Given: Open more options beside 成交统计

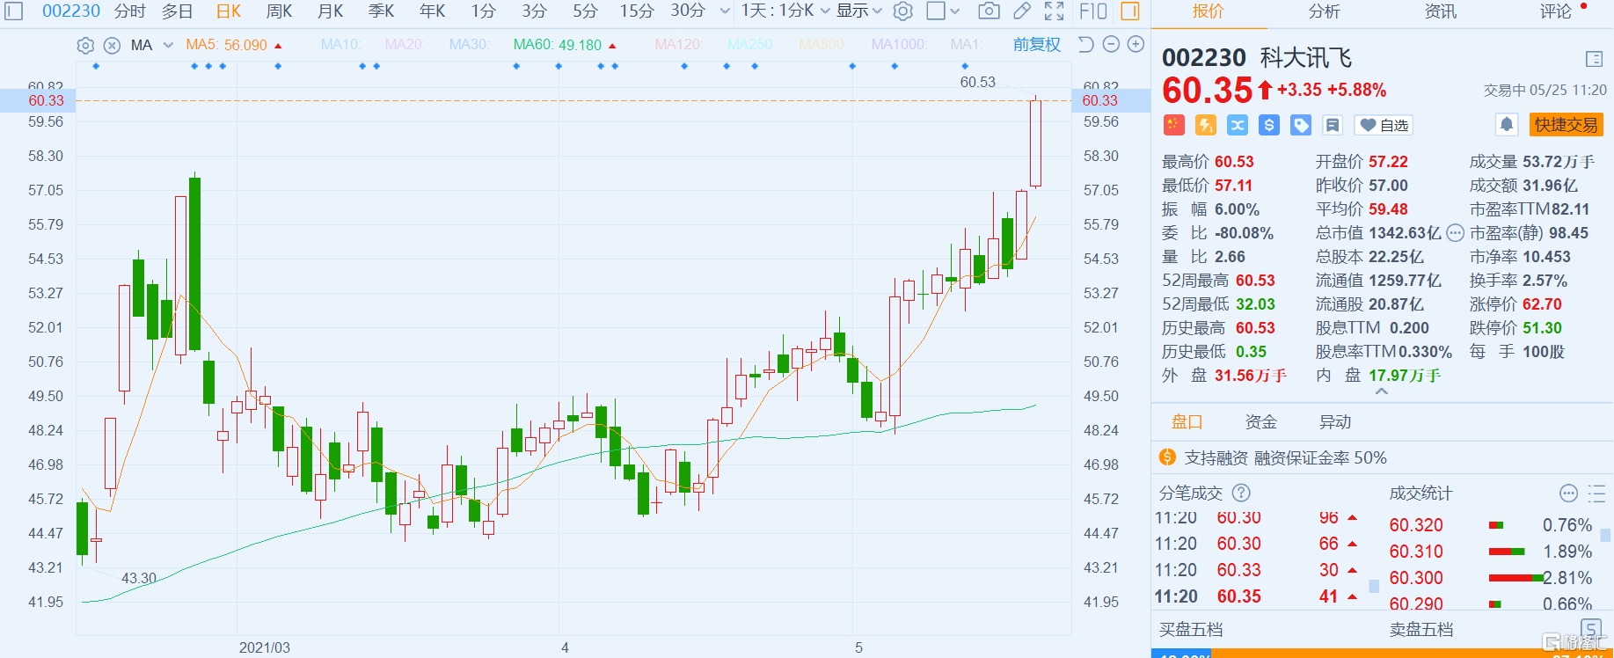Looking at the screenshot, I should (x=1568, y=493).
